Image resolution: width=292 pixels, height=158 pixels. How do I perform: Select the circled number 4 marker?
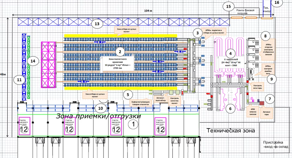click(x=231, y=54)
